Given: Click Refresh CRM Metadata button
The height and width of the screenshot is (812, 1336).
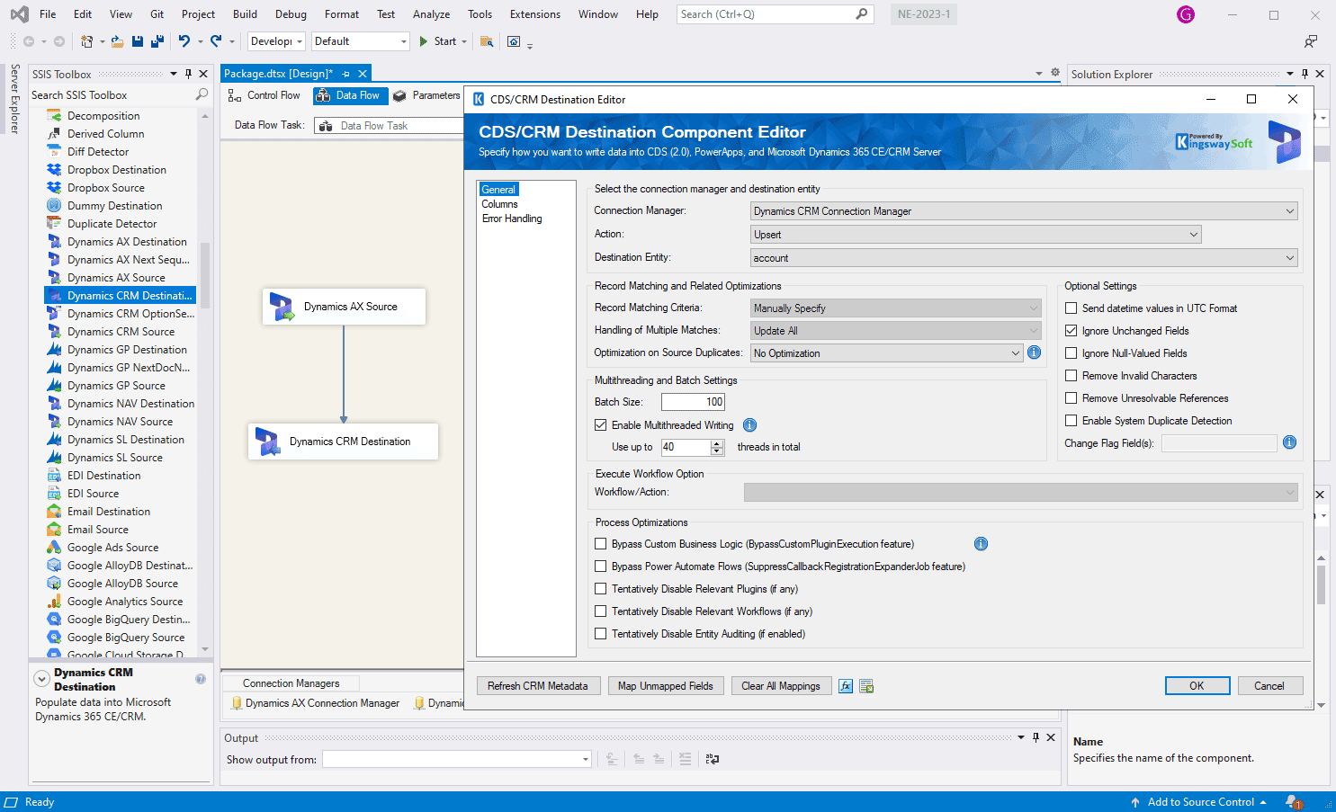Looking at the screenshot, I should pyautogui.click(x=537, y=686).
